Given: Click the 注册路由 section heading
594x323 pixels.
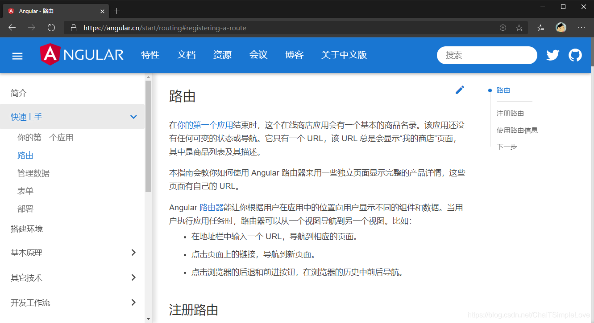Looking at the screenshot, I should tap(194, 310).
